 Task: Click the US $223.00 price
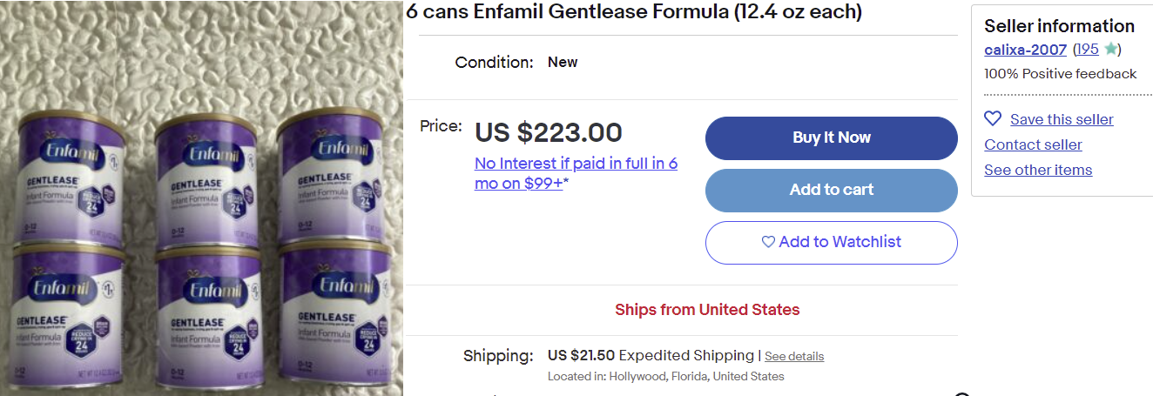pyautogui.click(x=548, y=132)
